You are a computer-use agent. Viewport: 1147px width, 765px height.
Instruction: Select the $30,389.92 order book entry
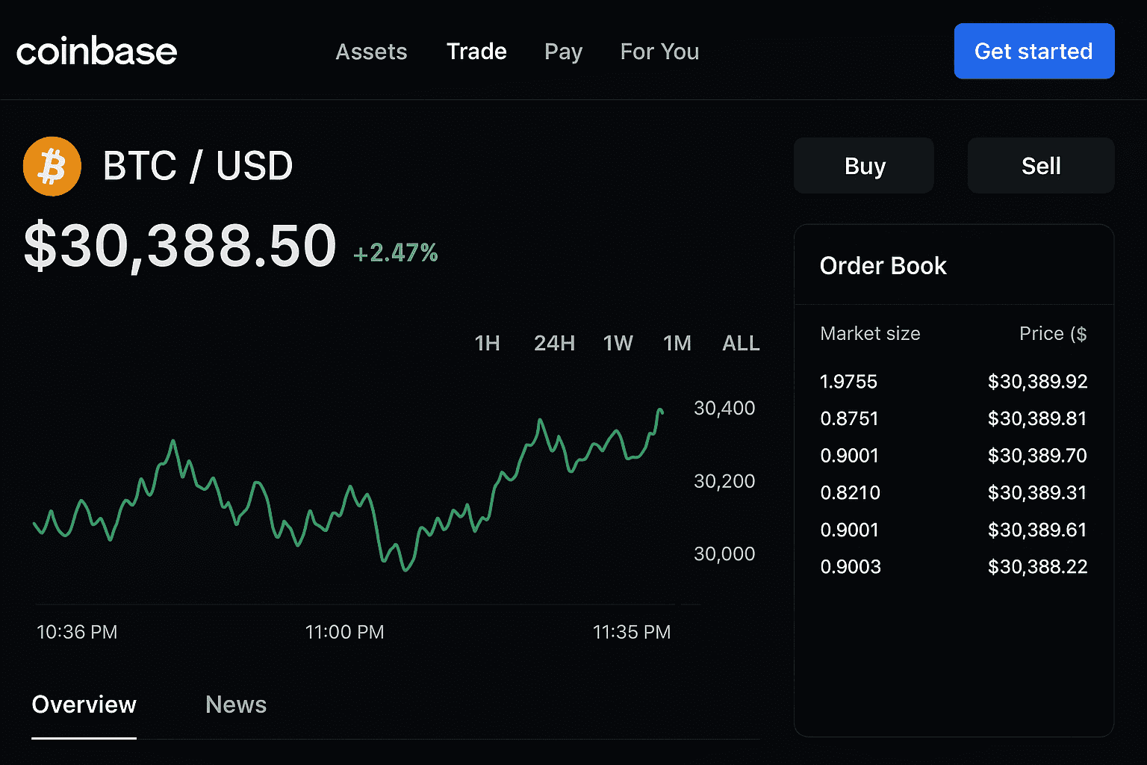point(1037,381)
